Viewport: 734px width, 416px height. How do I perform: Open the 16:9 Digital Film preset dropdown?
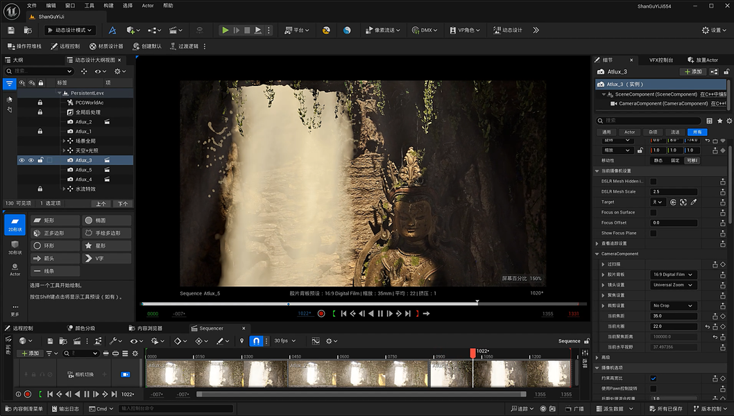tap(672, 275)
